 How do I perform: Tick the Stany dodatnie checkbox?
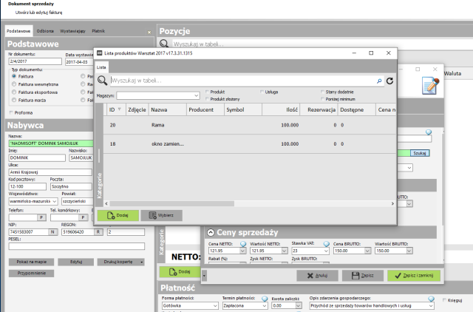pyautogui.click(x=322, y=92)
